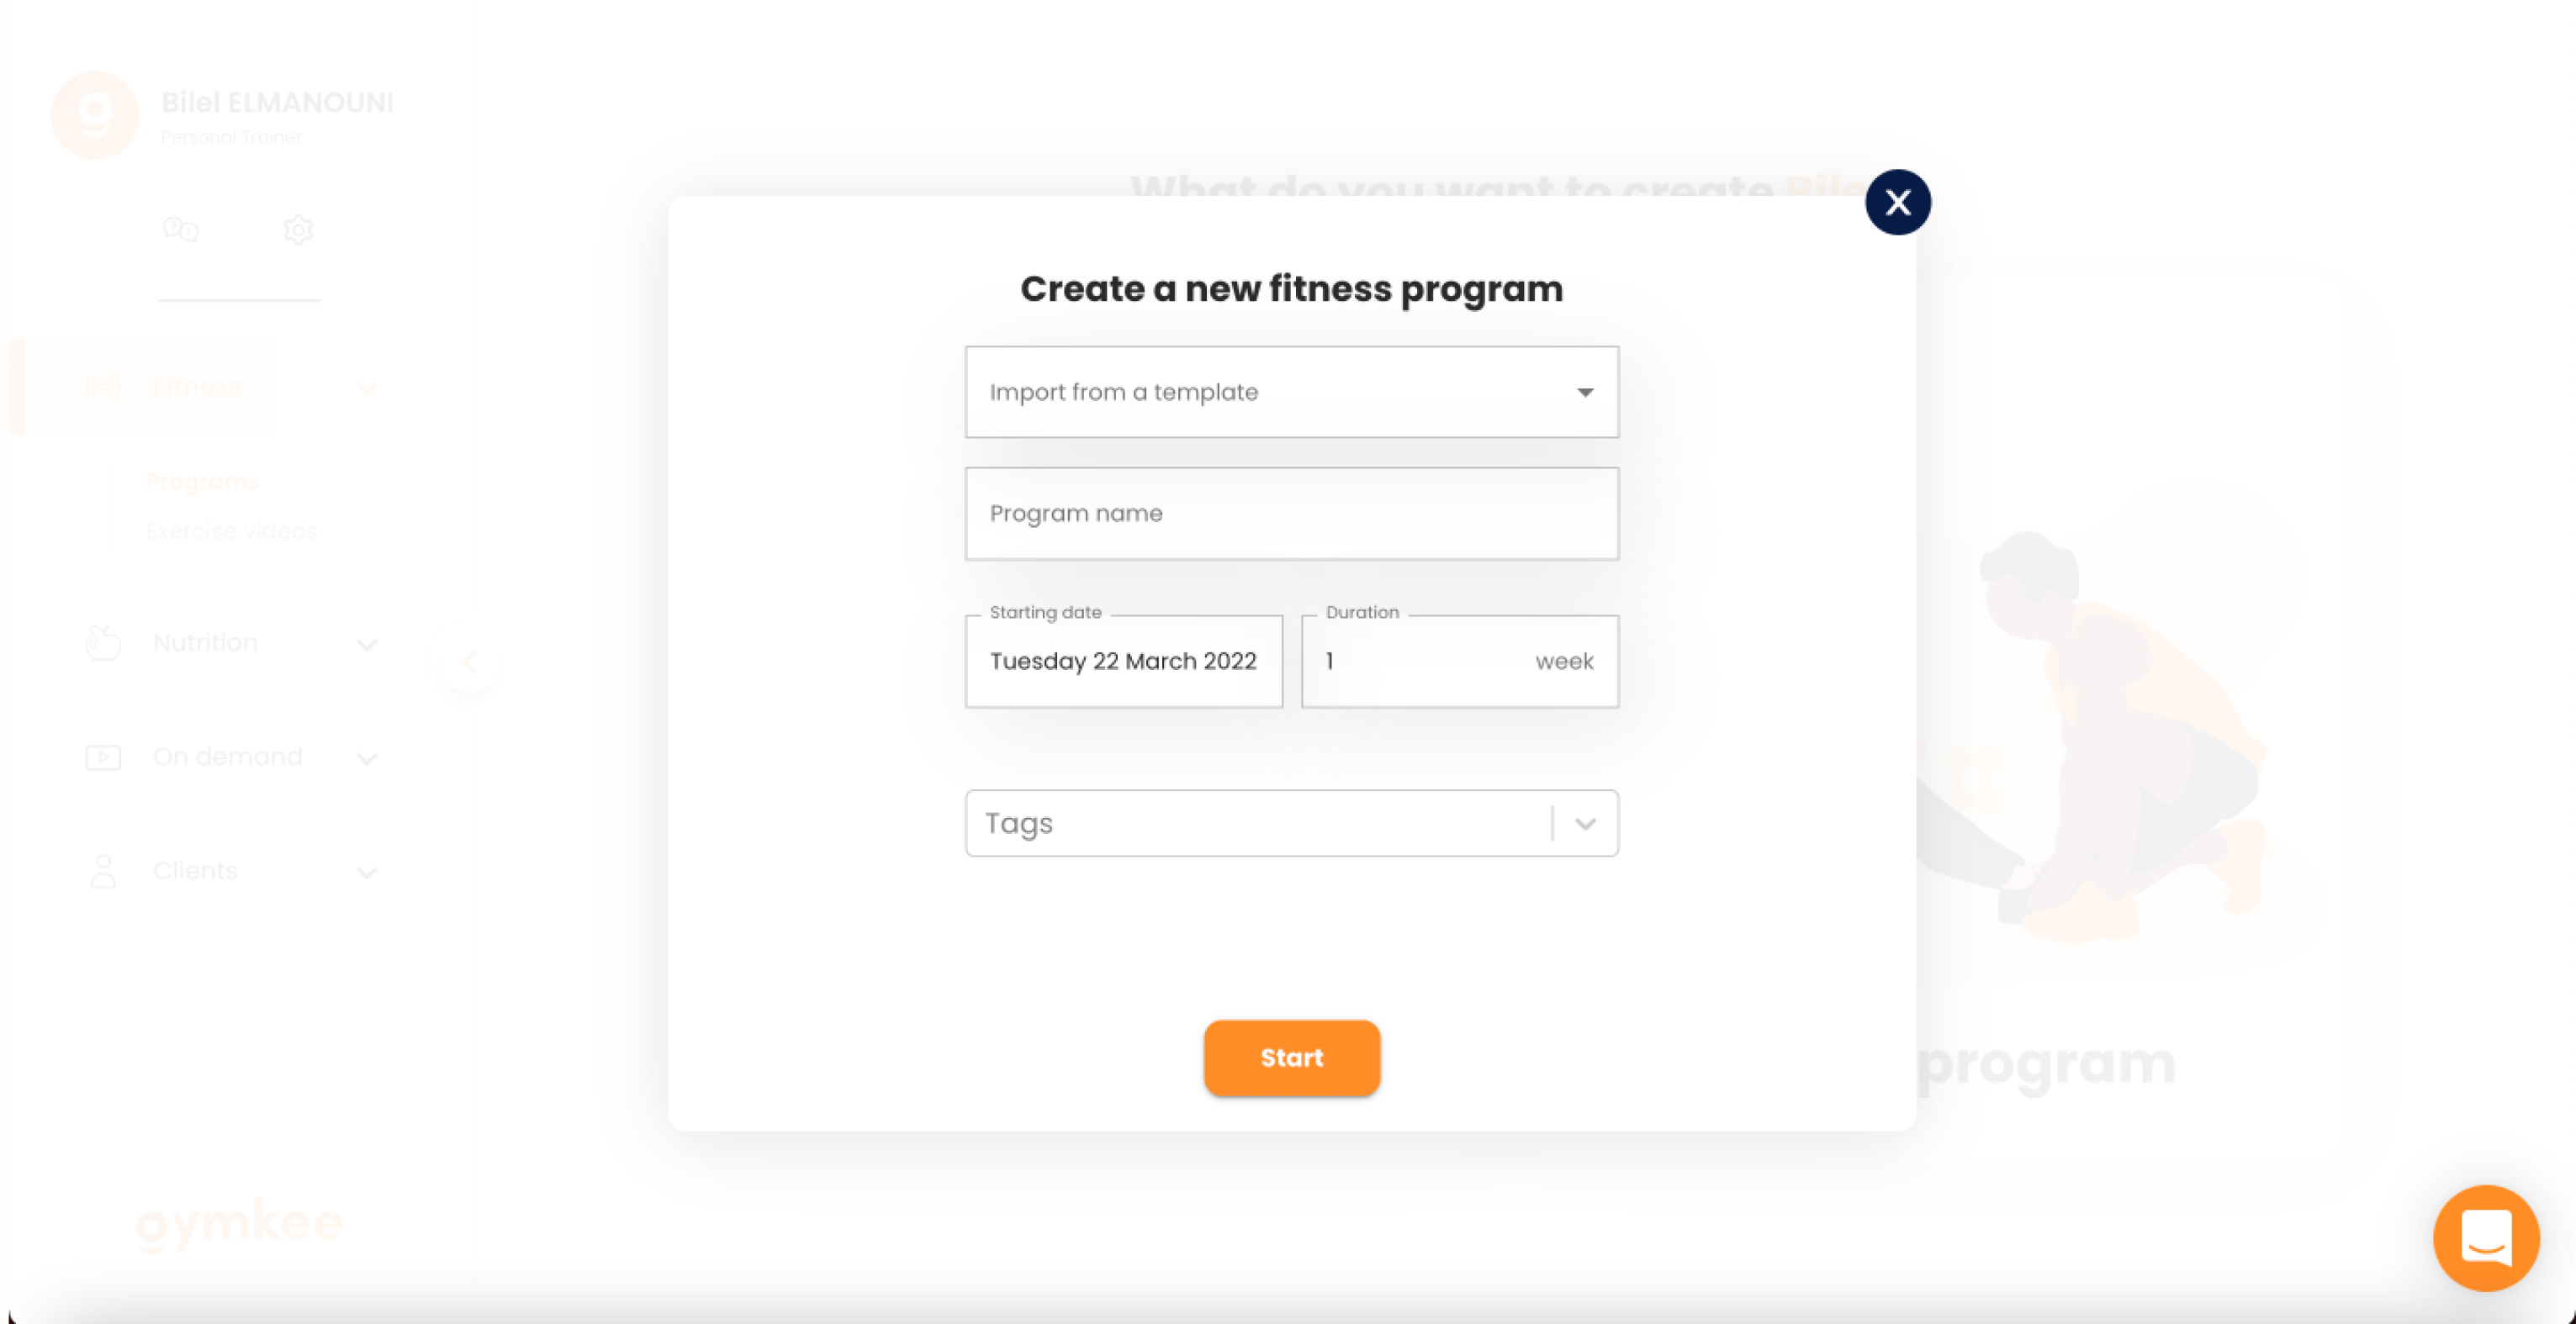
Task: Click the Fitness dumbbell icon
Action: click(x=103, y=387)
